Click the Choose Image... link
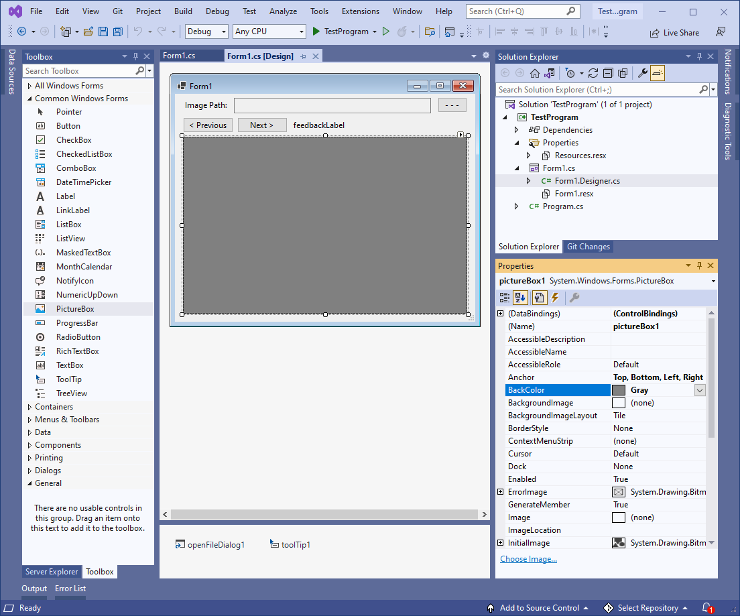Viewport: 740px width, 616px height. pyautogui.click(x=529, y=559)
